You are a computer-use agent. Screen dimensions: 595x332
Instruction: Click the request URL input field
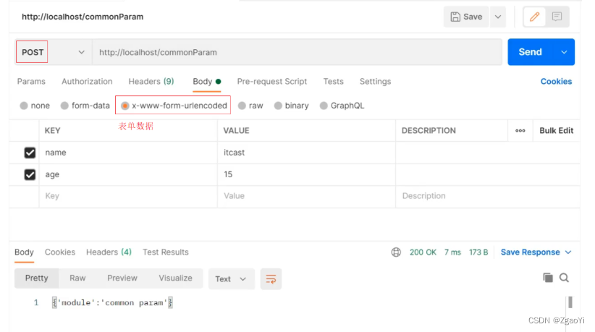[x=297, y=52]
